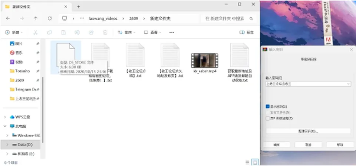Viewport: 356px width, 166px height.
Task: Add a new Explorer tab
Action: (x=78, y=7)
